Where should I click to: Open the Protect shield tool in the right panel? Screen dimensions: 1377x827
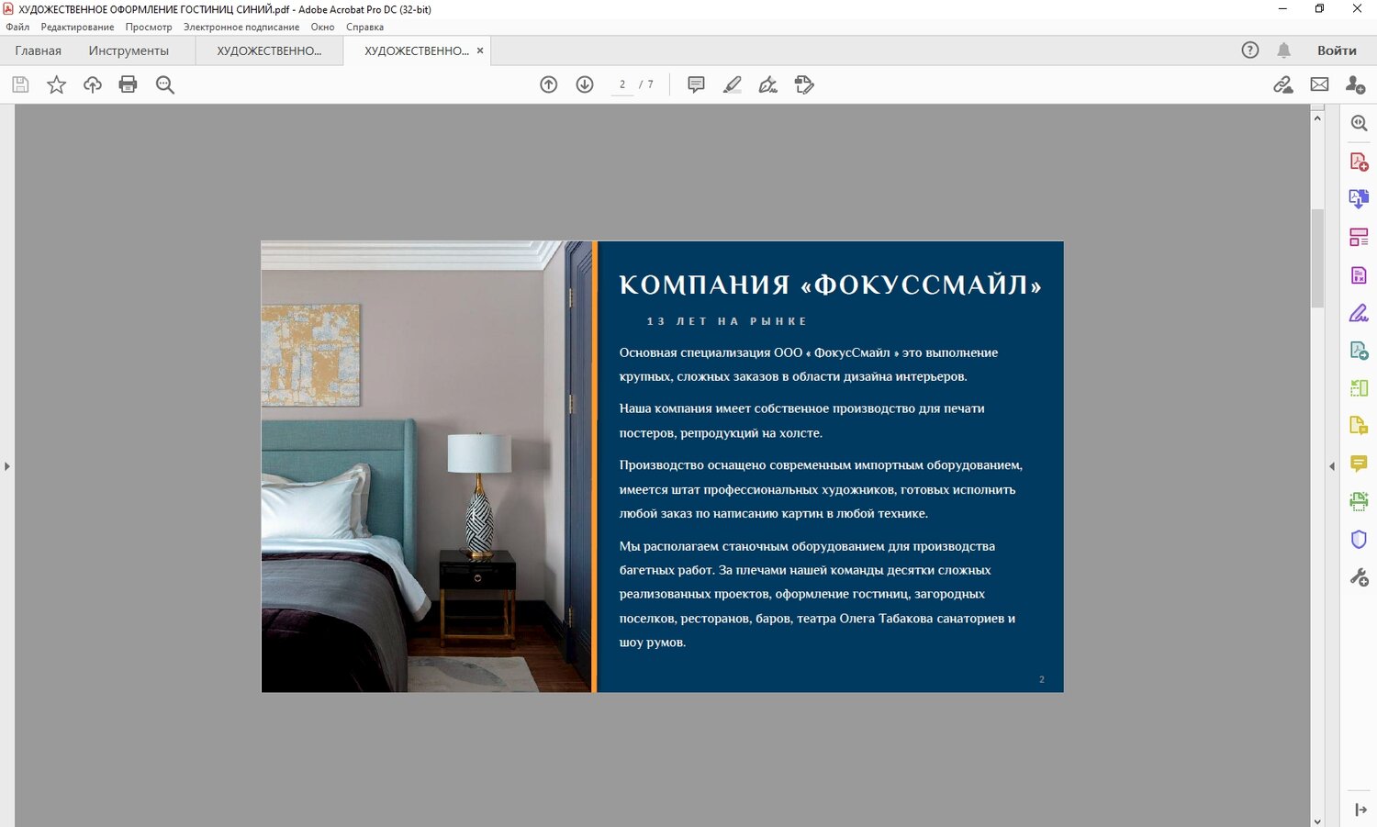pos(1359,540)
